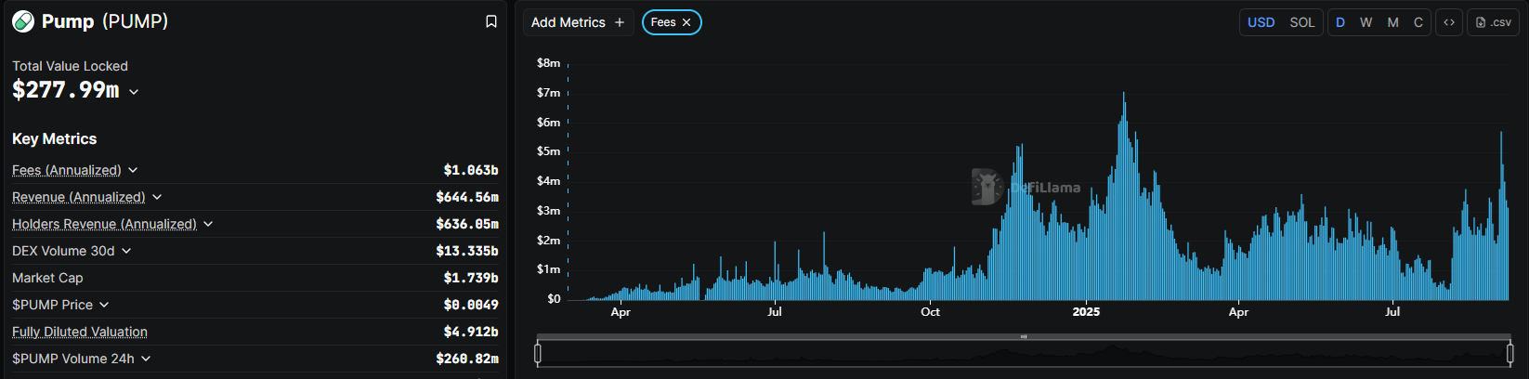Expand the DEX Volume 30d row

pos(126,251)
